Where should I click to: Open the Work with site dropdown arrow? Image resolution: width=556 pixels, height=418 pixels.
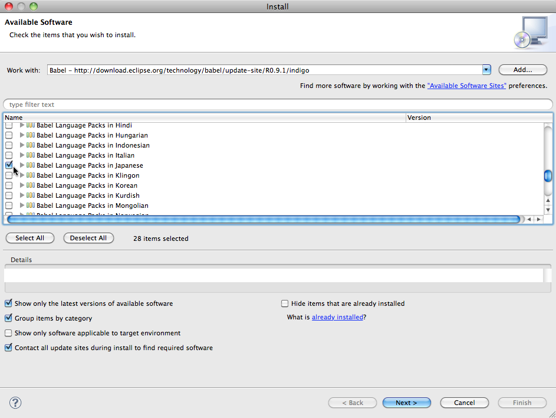(x=486, y=70)
